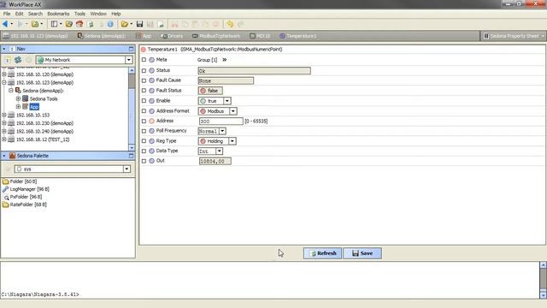Click the ModbusTcpNetwork breadcrumb
547x308 pixels.
[x=216, y=36]
